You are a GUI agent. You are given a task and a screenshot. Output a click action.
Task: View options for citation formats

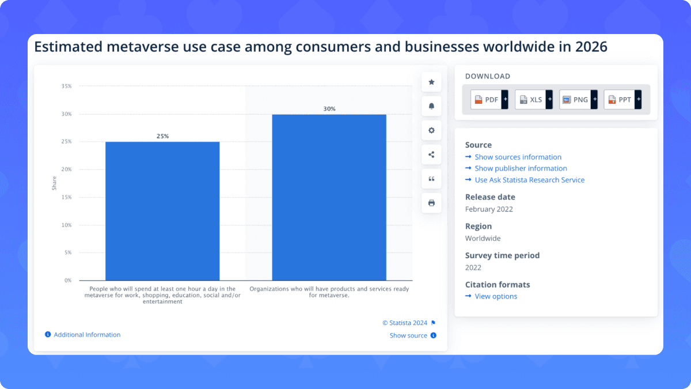(495, 296)
